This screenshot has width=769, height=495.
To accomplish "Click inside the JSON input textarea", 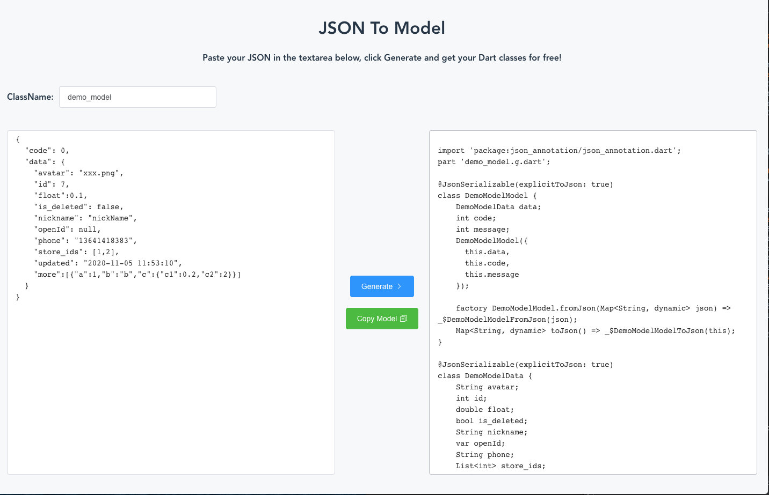I will (171, 302).
